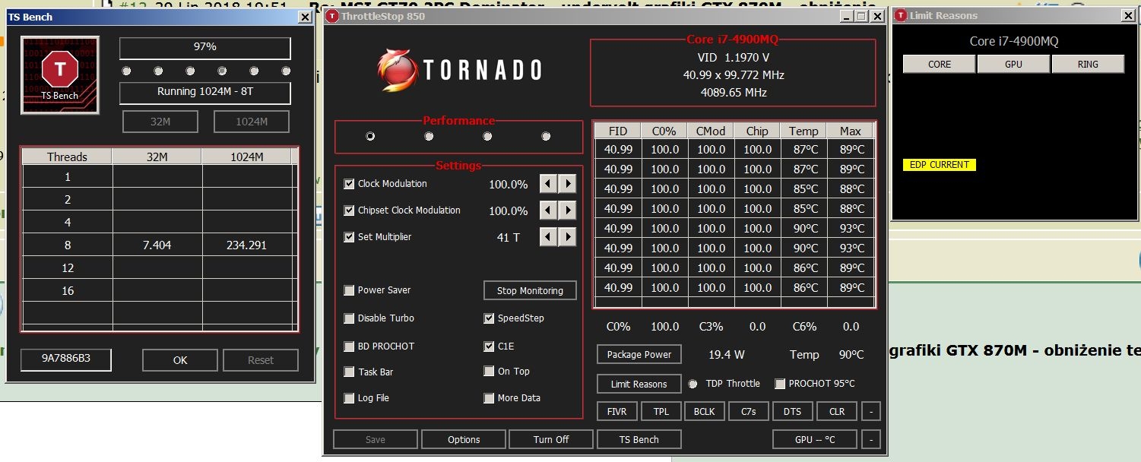Select third Performance profile radio button

487,137
